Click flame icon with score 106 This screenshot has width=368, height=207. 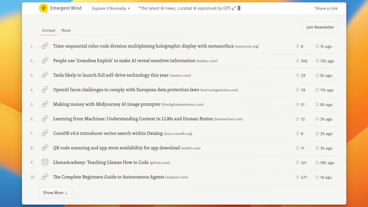point(297,61)
